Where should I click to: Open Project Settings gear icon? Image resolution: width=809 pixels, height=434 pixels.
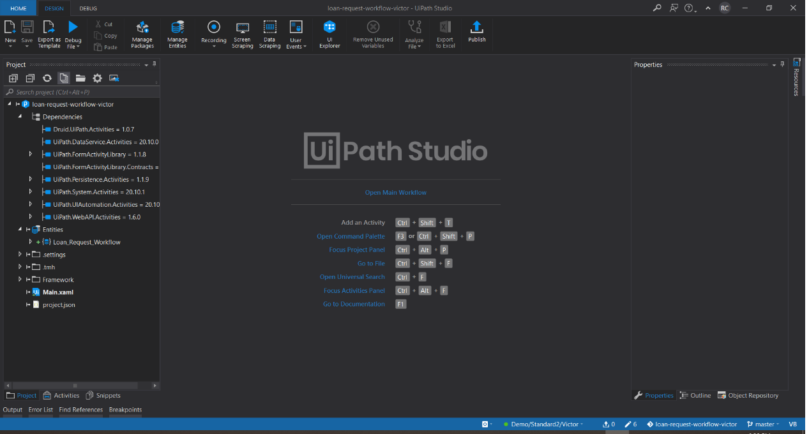pyautogui.click(x=97, y=78)
